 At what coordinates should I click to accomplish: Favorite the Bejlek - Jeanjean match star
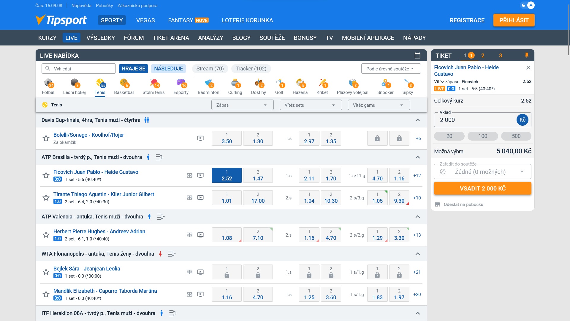click(x=46, y=272)
